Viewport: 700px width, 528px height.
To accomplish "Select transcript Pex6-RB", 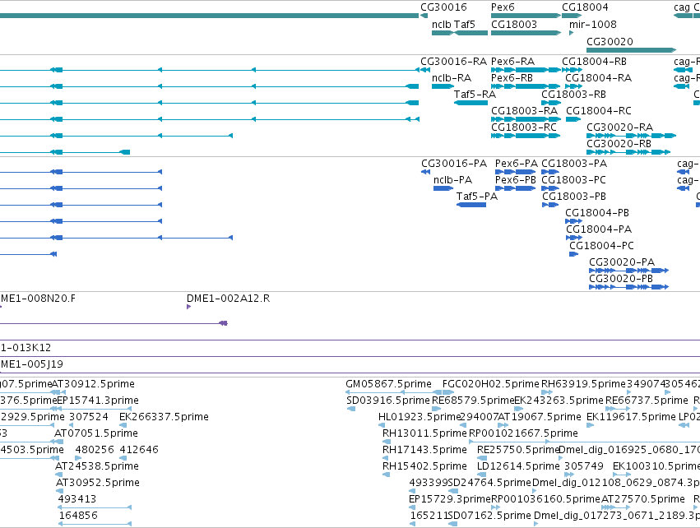I will [512, 78].
